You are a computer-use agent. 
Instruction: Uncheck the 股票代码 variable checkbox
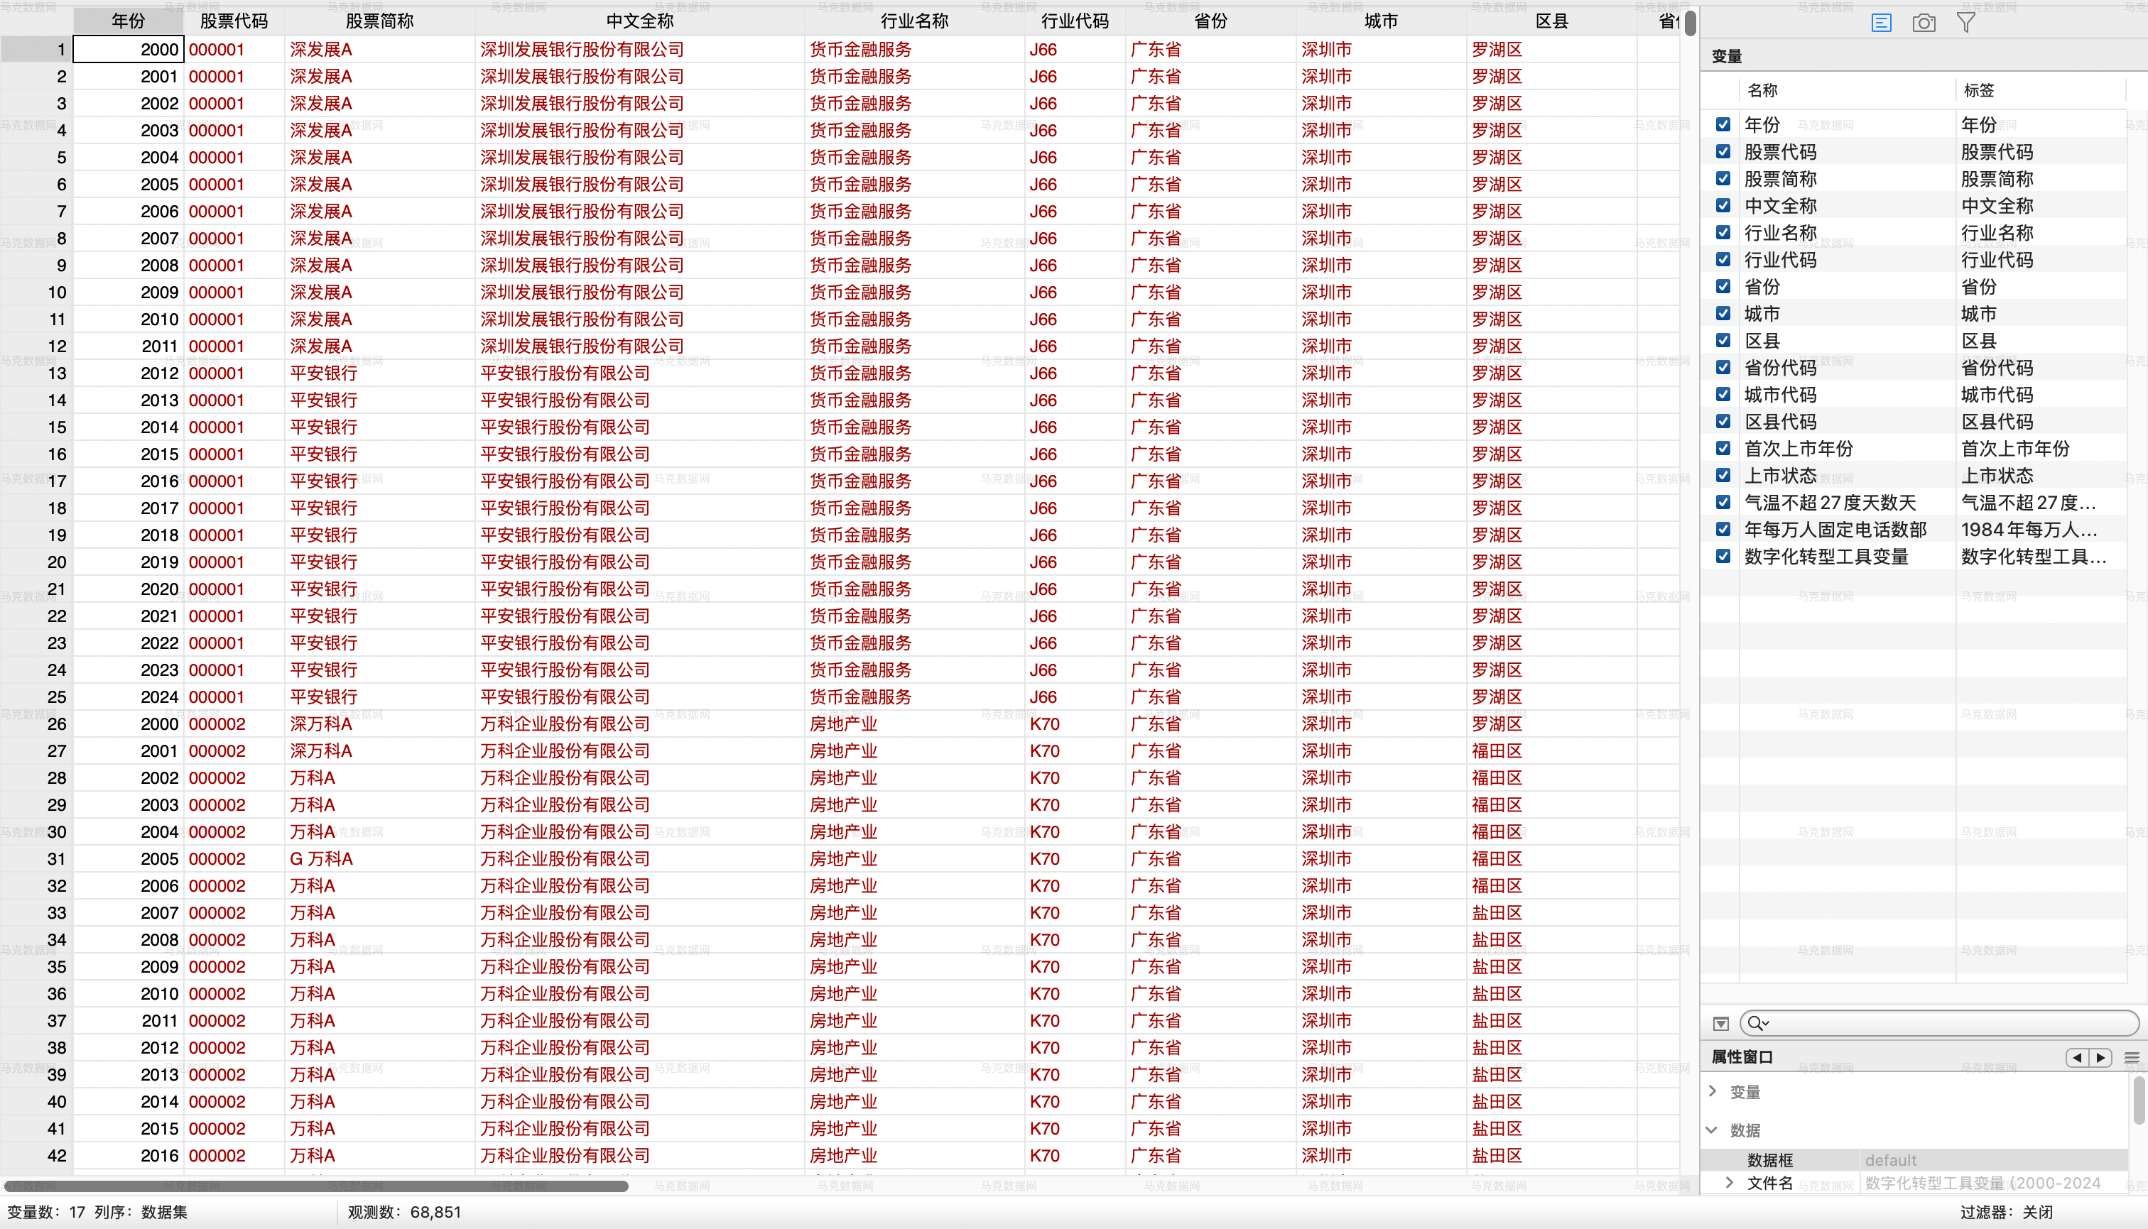[1723, 152]
